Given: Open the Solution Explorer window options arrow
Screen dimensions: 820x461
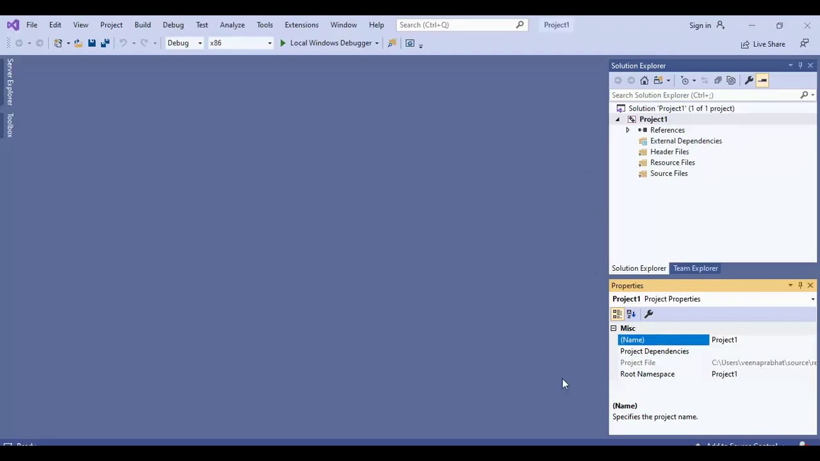Looking at the screenshot, I should click(x=791, y=65).
